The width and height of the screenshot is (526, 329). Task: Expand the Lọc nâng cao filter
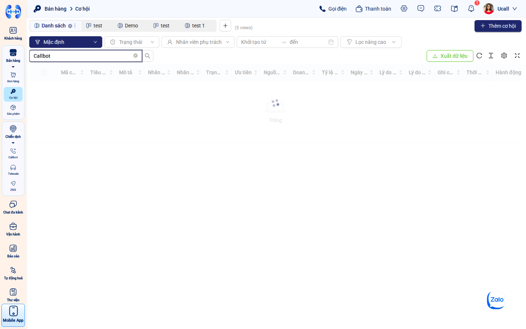(371, 42)
